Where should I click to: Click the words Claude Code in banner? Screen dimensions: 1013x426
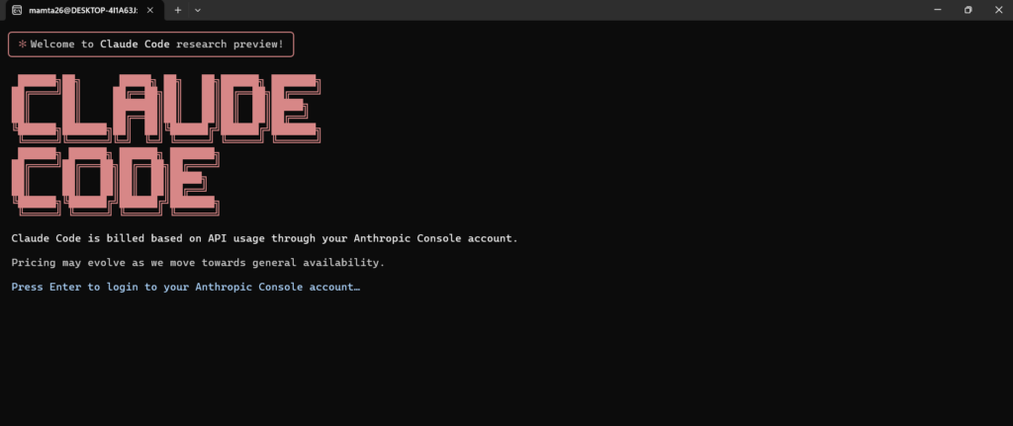click(134, 44)
